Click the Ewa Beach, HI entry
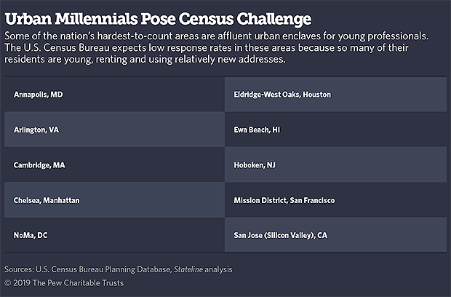 (256, 130)
